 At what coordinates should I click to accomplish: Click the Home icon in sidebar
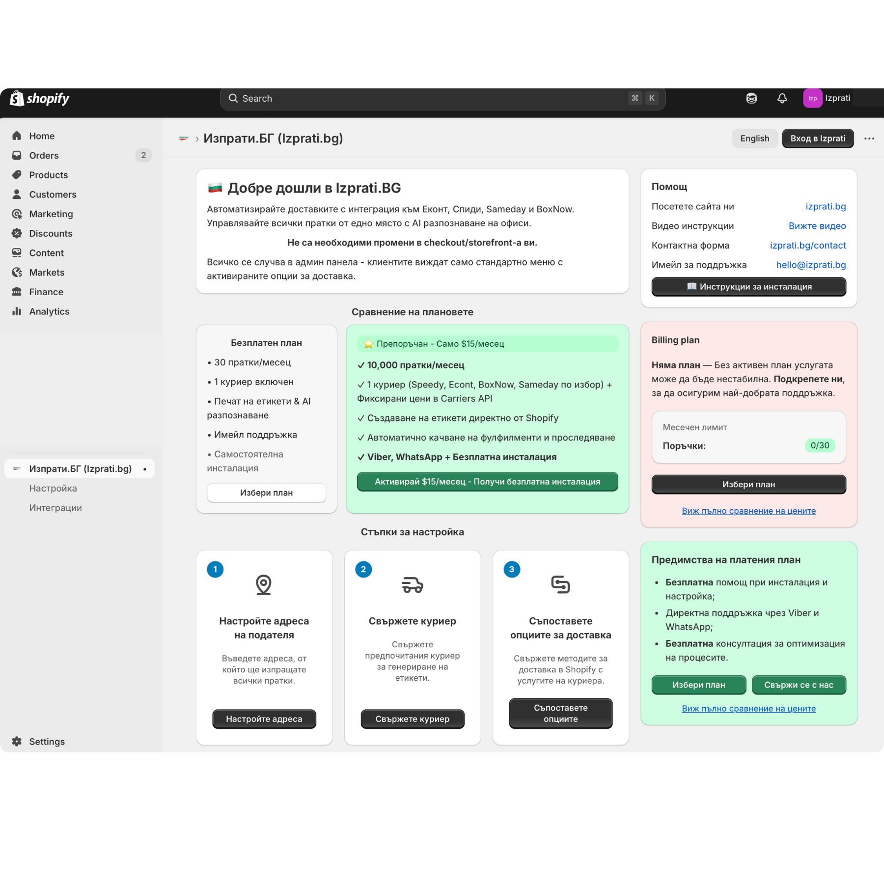click(x=17, y=136)
